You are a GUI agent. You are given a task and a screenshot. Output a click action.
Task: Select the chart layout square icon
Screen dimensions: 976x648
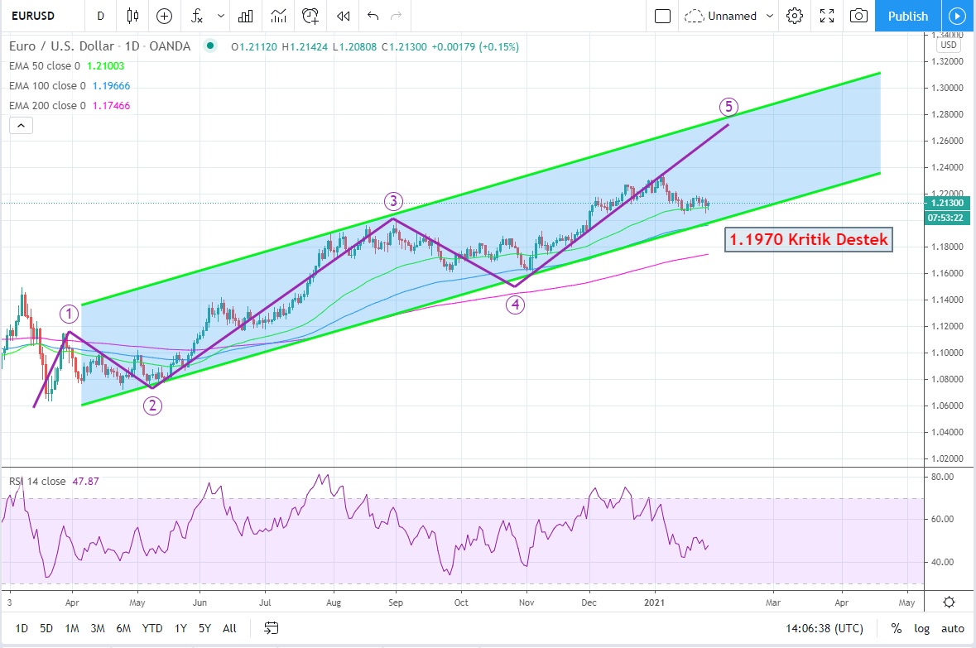tap(663, 16)
